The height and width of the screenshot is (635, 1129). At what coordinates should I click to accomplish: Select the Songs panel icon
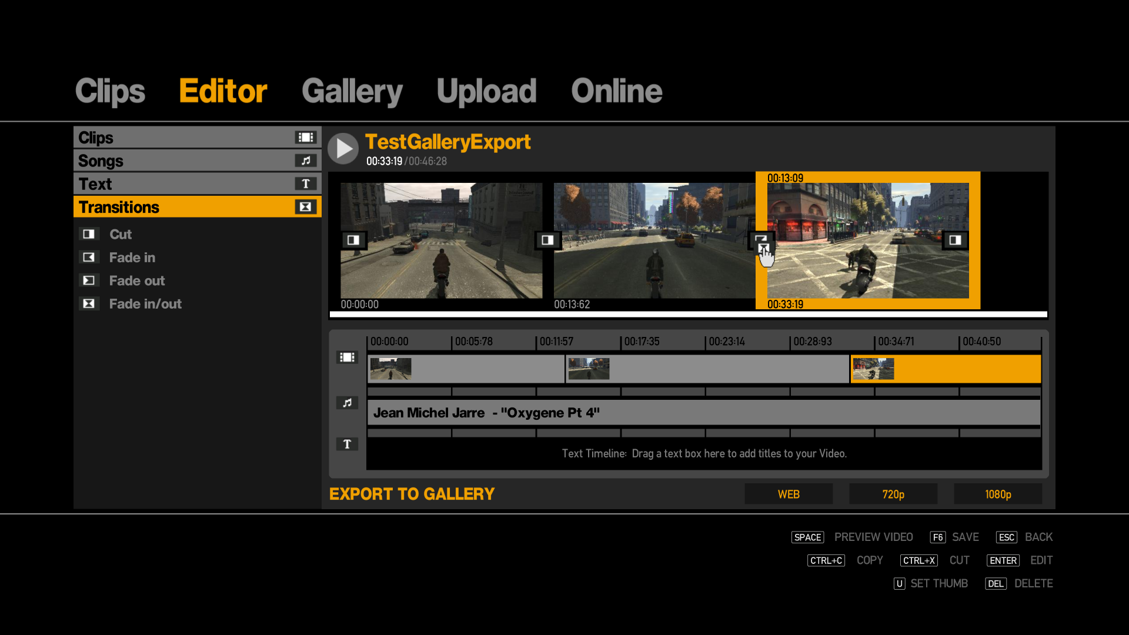[306, 161]
